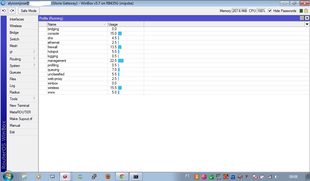Open Windows Explorer from taskbar
This screenshot has height=181, width=310.
[x=24, y=176]
